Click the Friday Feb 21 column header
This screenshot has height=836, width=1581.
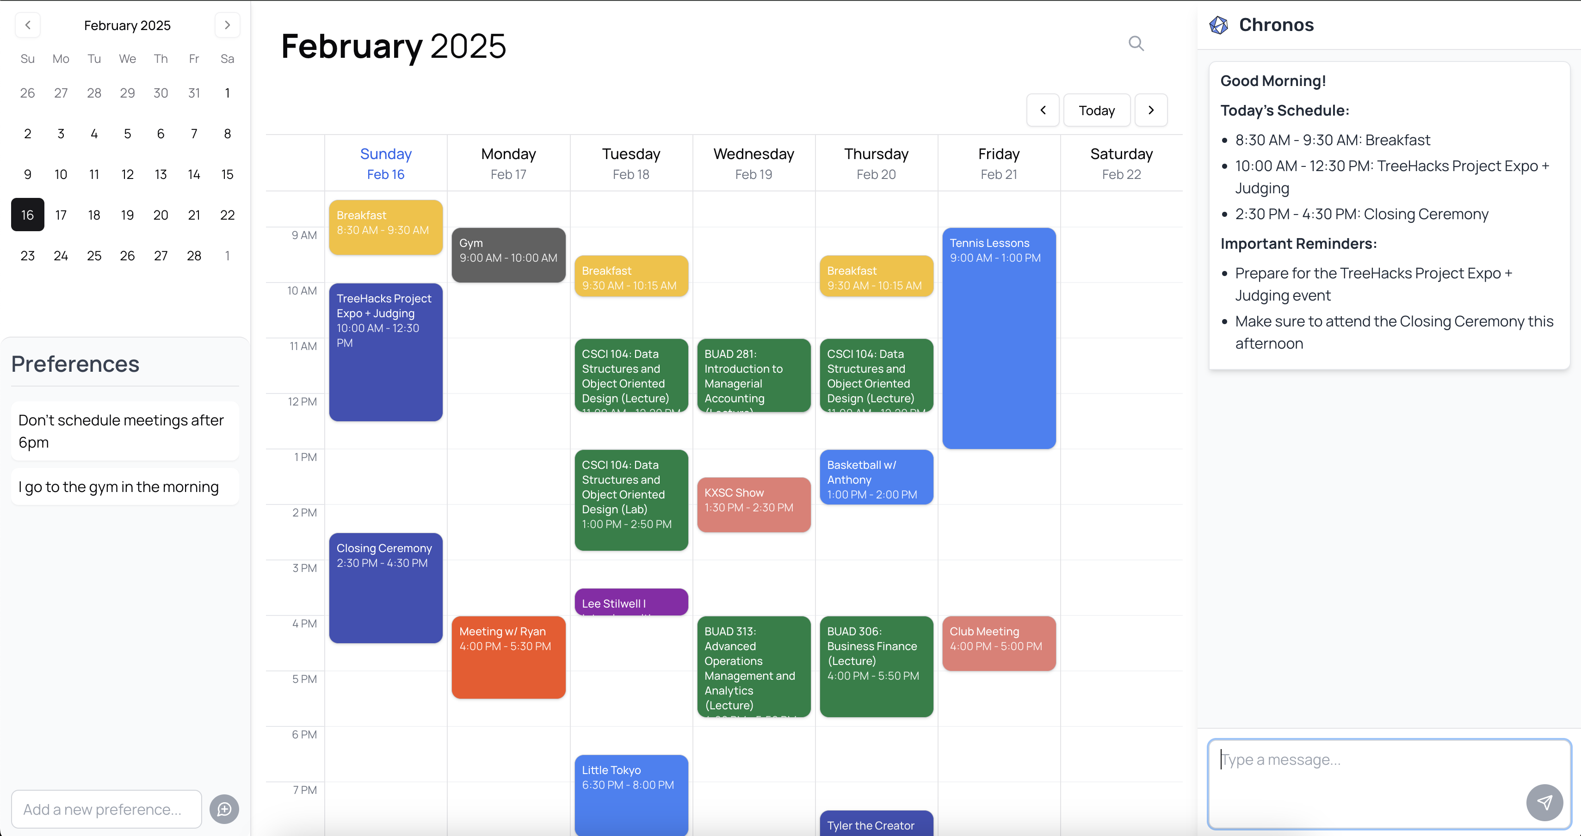click(x=999, y=163)
